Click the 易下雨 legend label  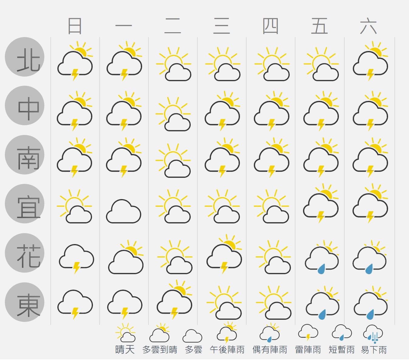(374, 350)
